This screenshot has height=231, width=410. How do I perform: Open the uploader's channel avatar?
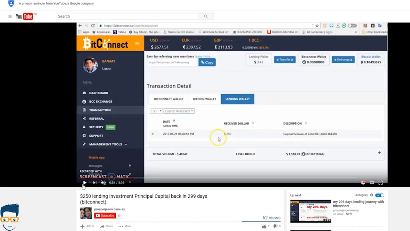pyautogui.click(x=86, y=213)
